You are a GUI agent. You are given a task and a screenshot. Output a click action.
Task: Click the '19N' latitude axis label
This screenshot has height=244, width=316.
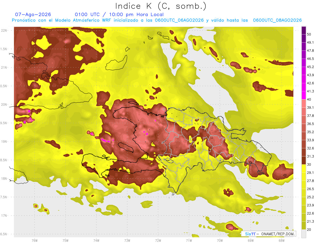4,141
